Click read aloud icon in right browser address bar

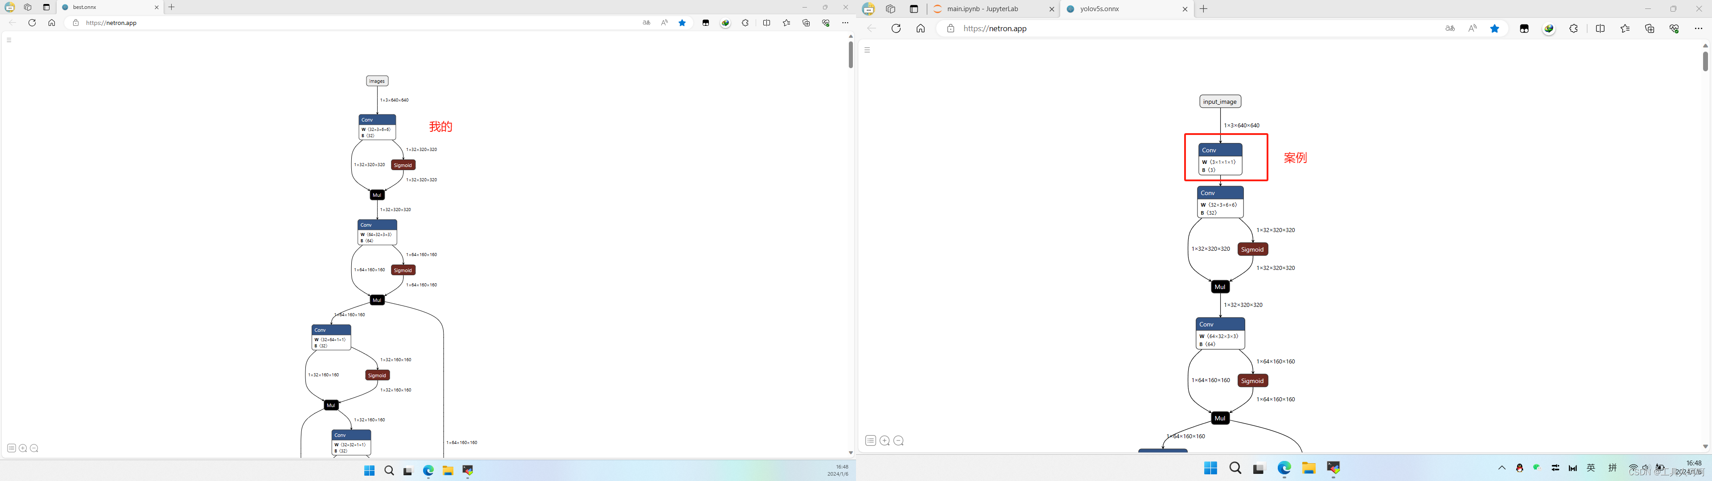click(1473, 29)
